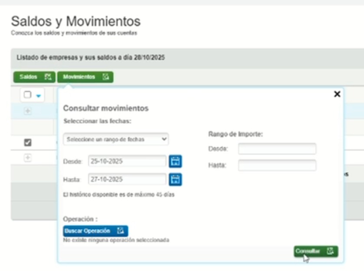
Task: Click the icon on the Movimientos button
Action: coord(105,77)
